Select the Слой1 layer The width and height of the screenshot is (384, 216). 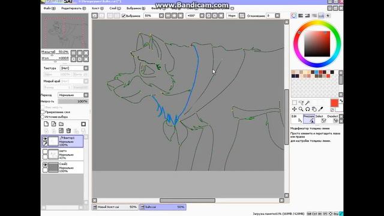(62, 167)
